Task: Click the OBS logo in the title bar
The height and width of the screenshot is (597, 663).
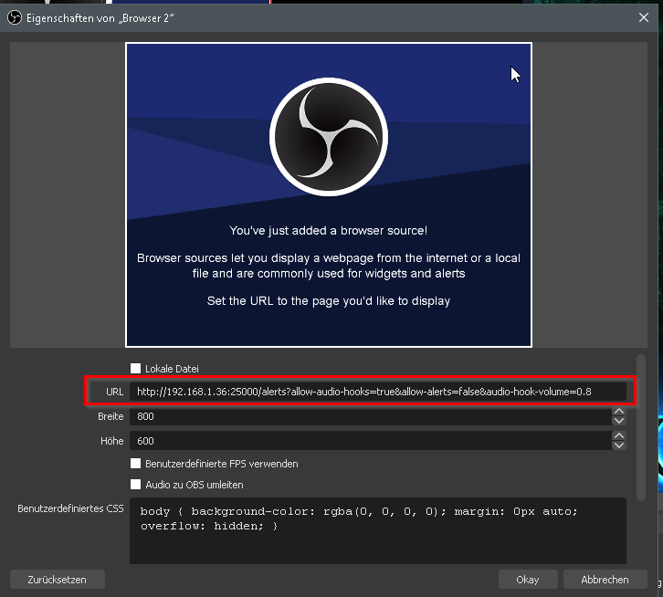Action: coord(14,16)
